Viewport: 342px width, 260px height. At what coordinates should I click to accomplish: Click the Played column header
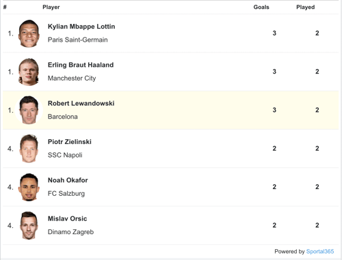(306, 7)
